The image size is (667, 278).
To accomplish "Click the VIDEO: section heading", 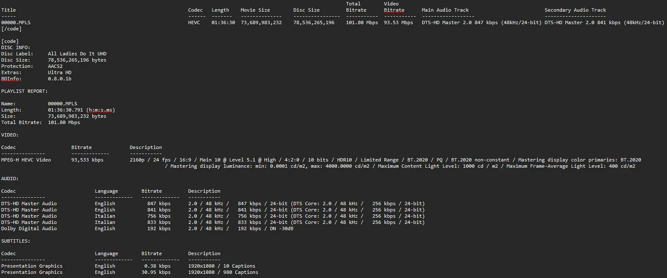I will click(x=10, y=135).
